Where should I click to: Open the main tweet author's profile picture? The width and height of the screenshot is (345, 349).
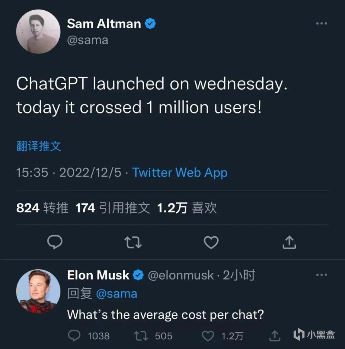point(38,32)
